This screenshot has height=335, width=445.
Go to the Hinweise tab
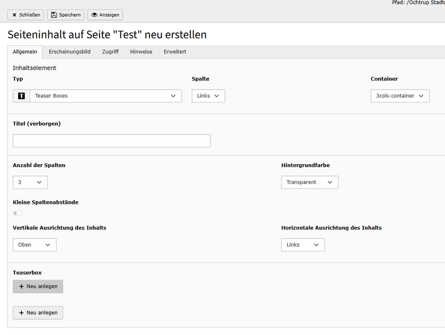(141, 52)
